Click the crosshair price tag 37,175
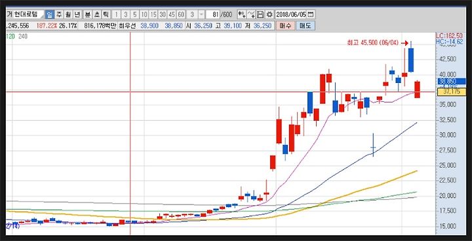The height and width of the screenshot is (241, 472). click(452, 91)
